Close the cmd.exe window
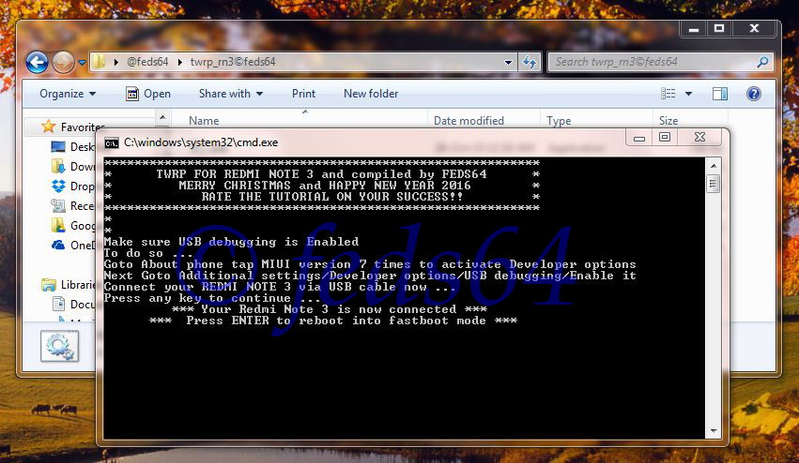 [x=699, y=138]
